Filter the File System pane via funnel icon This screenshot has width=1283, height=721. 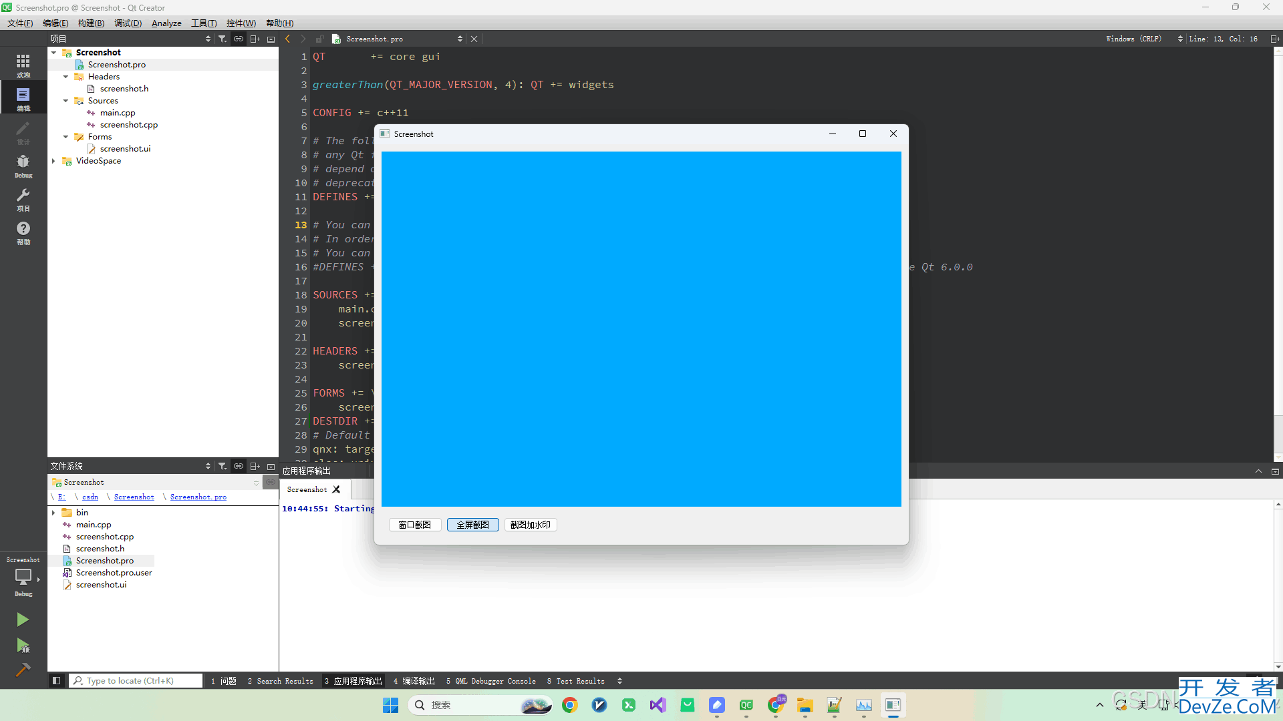pos(223,466)
